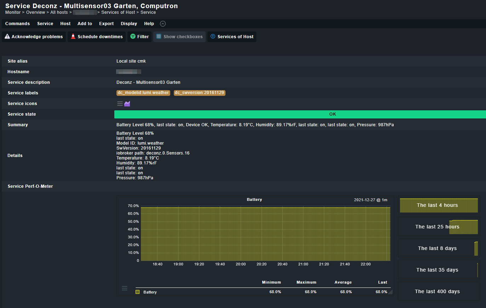Click the green OK service state bar

300,114
